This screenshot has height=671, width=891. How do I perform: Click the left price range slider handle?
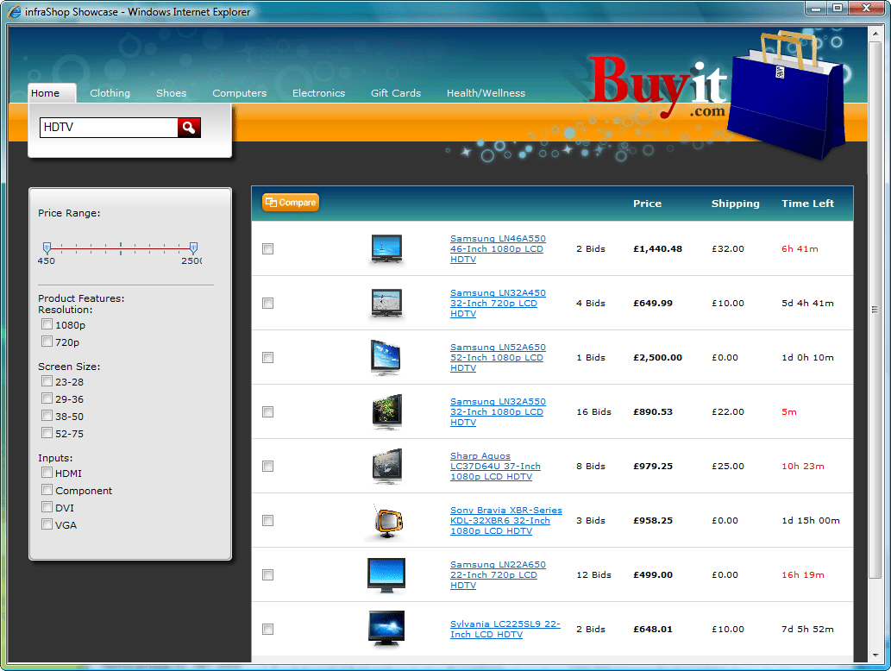click(x=47, y=248)
